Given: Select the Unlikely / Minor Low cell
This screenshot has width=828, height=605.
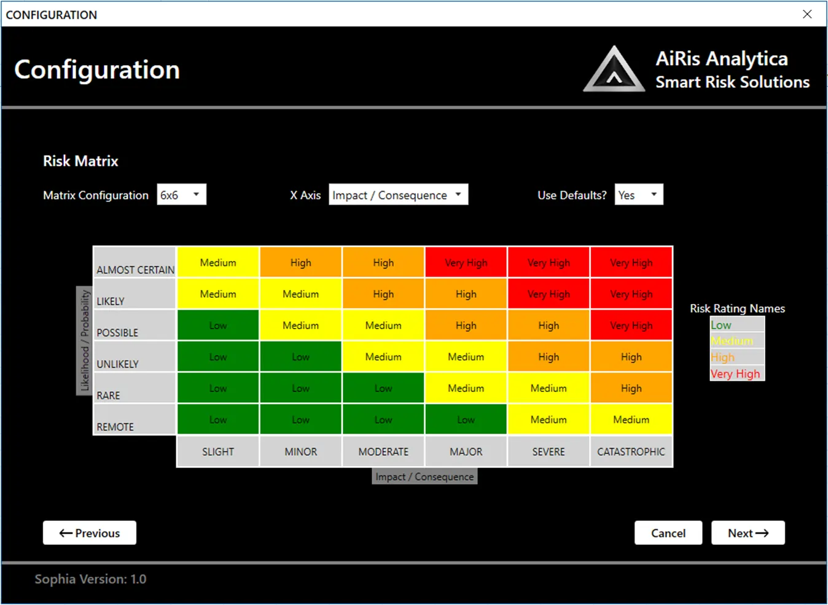Looking at the screenshot, I should [301, 356].
